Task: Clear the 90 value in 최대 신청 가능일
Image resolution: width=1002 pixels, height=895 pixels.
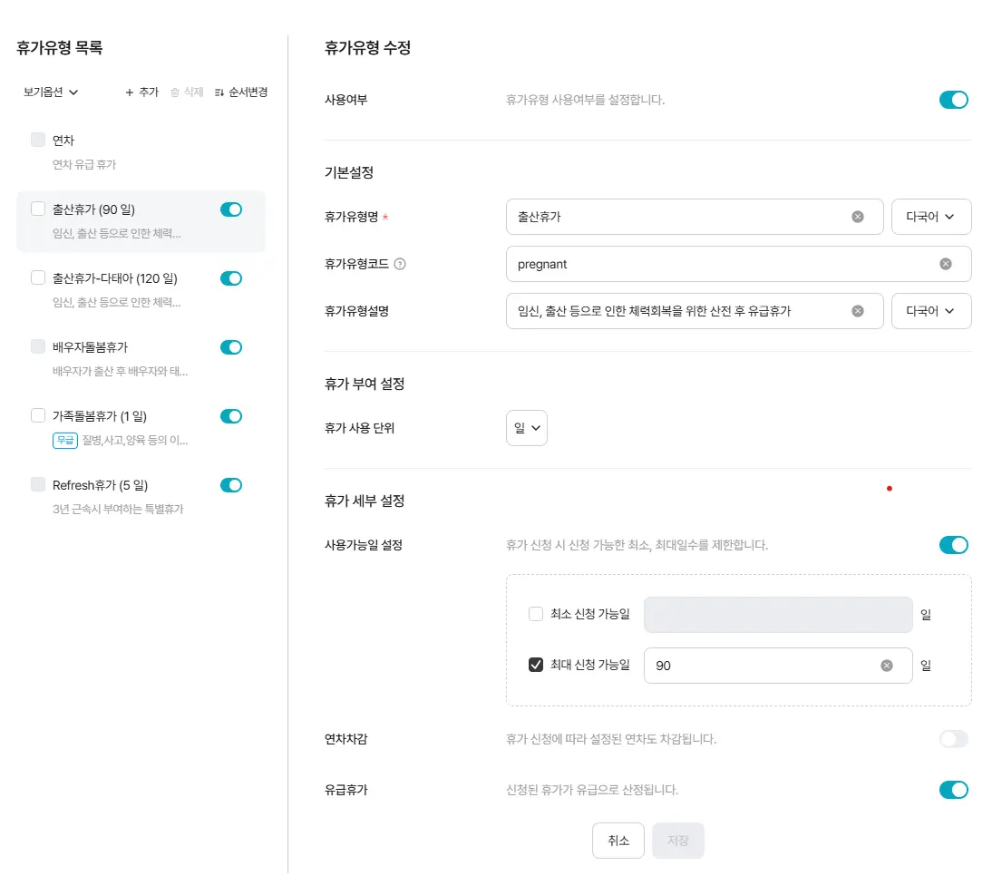Action: pyautogui.click(x=886, y=665)
